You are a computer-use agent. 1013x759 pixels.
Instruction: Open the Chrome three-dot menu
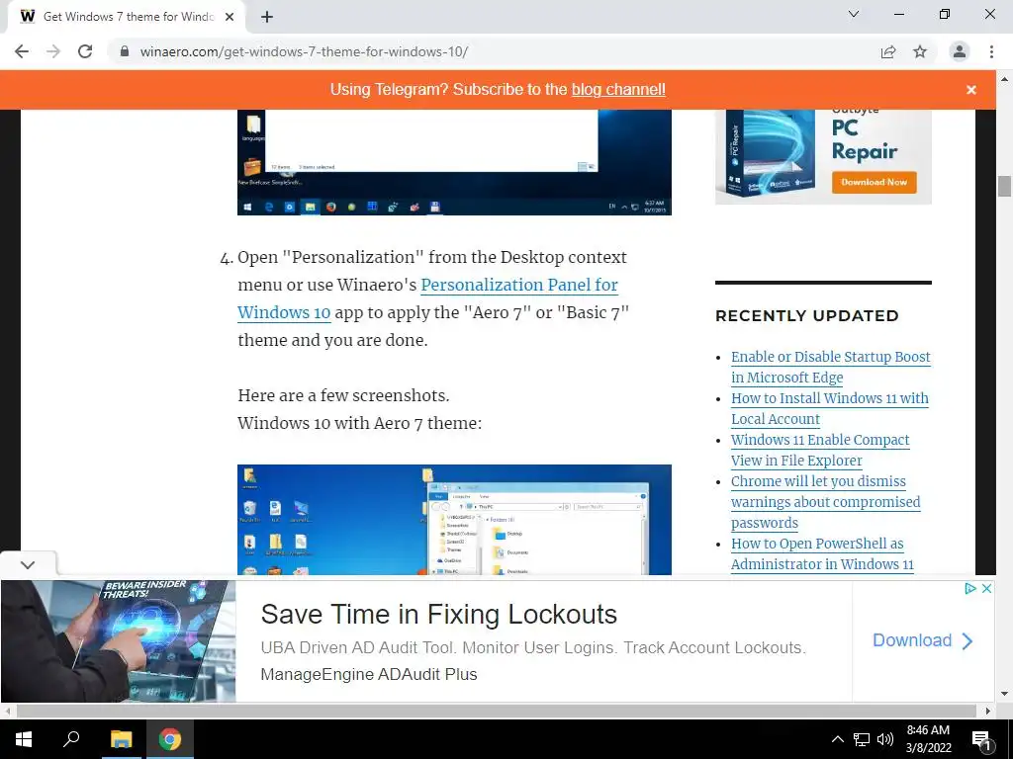991,51
